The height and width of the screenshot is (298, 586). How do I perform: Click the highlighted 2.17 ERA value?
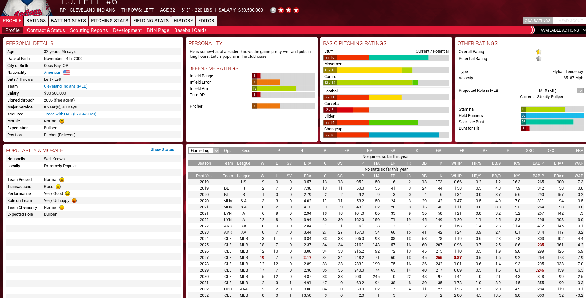pyautogui.click(x=307, y=258)
